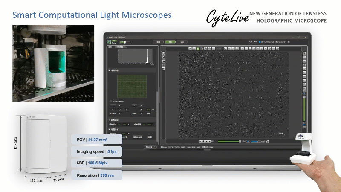Open the second min unit dropdown
The height and width of the screenshot is (192, 341).
coord(151,125)
